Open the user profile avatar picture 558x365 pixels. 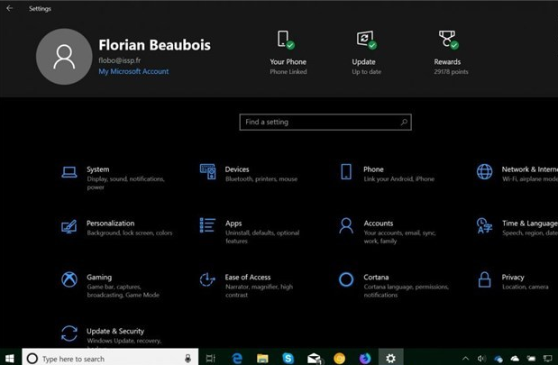[x=64, y=57]
